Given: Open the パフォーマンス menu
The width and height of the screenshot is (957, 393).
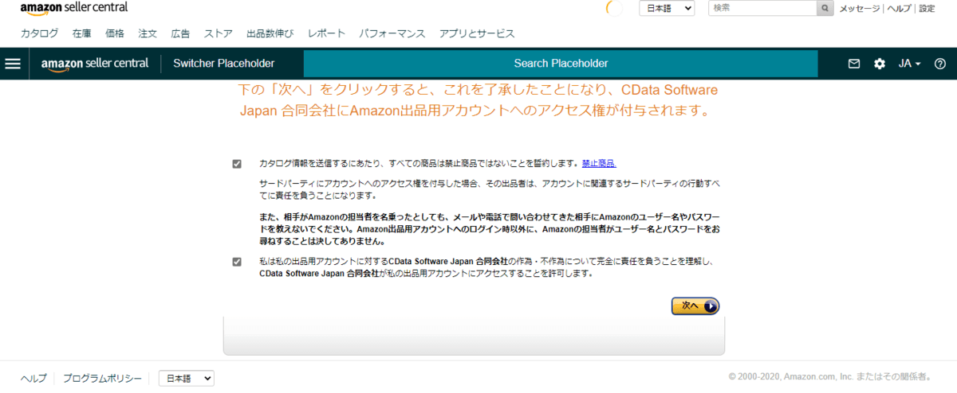Looking at the screenshot, I should 392,33.
